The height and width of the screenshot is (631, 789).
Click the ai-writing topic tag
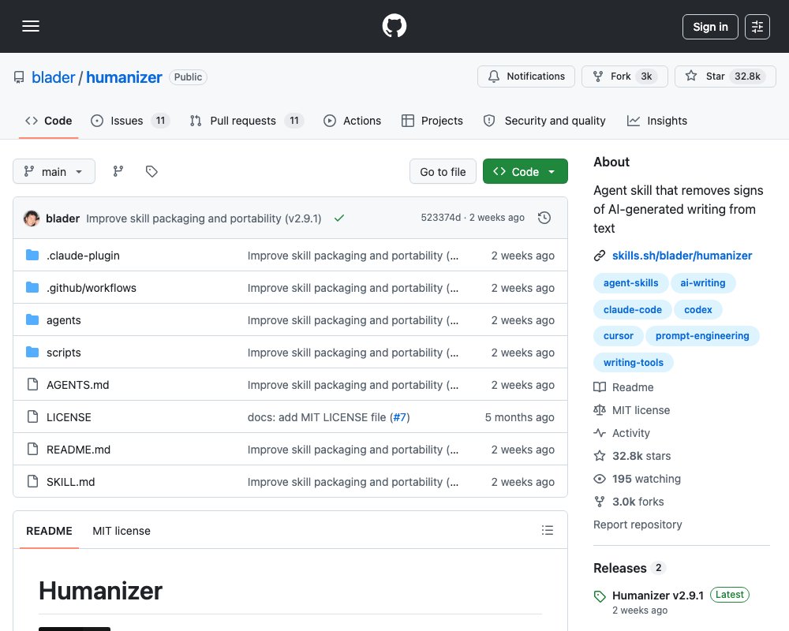click(703, 283)
